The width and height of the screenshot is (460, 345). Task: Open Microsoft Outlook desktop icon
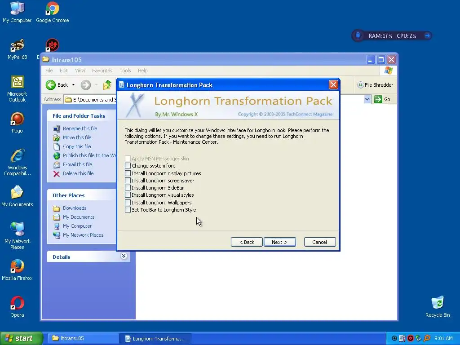(x=17, y=89)
